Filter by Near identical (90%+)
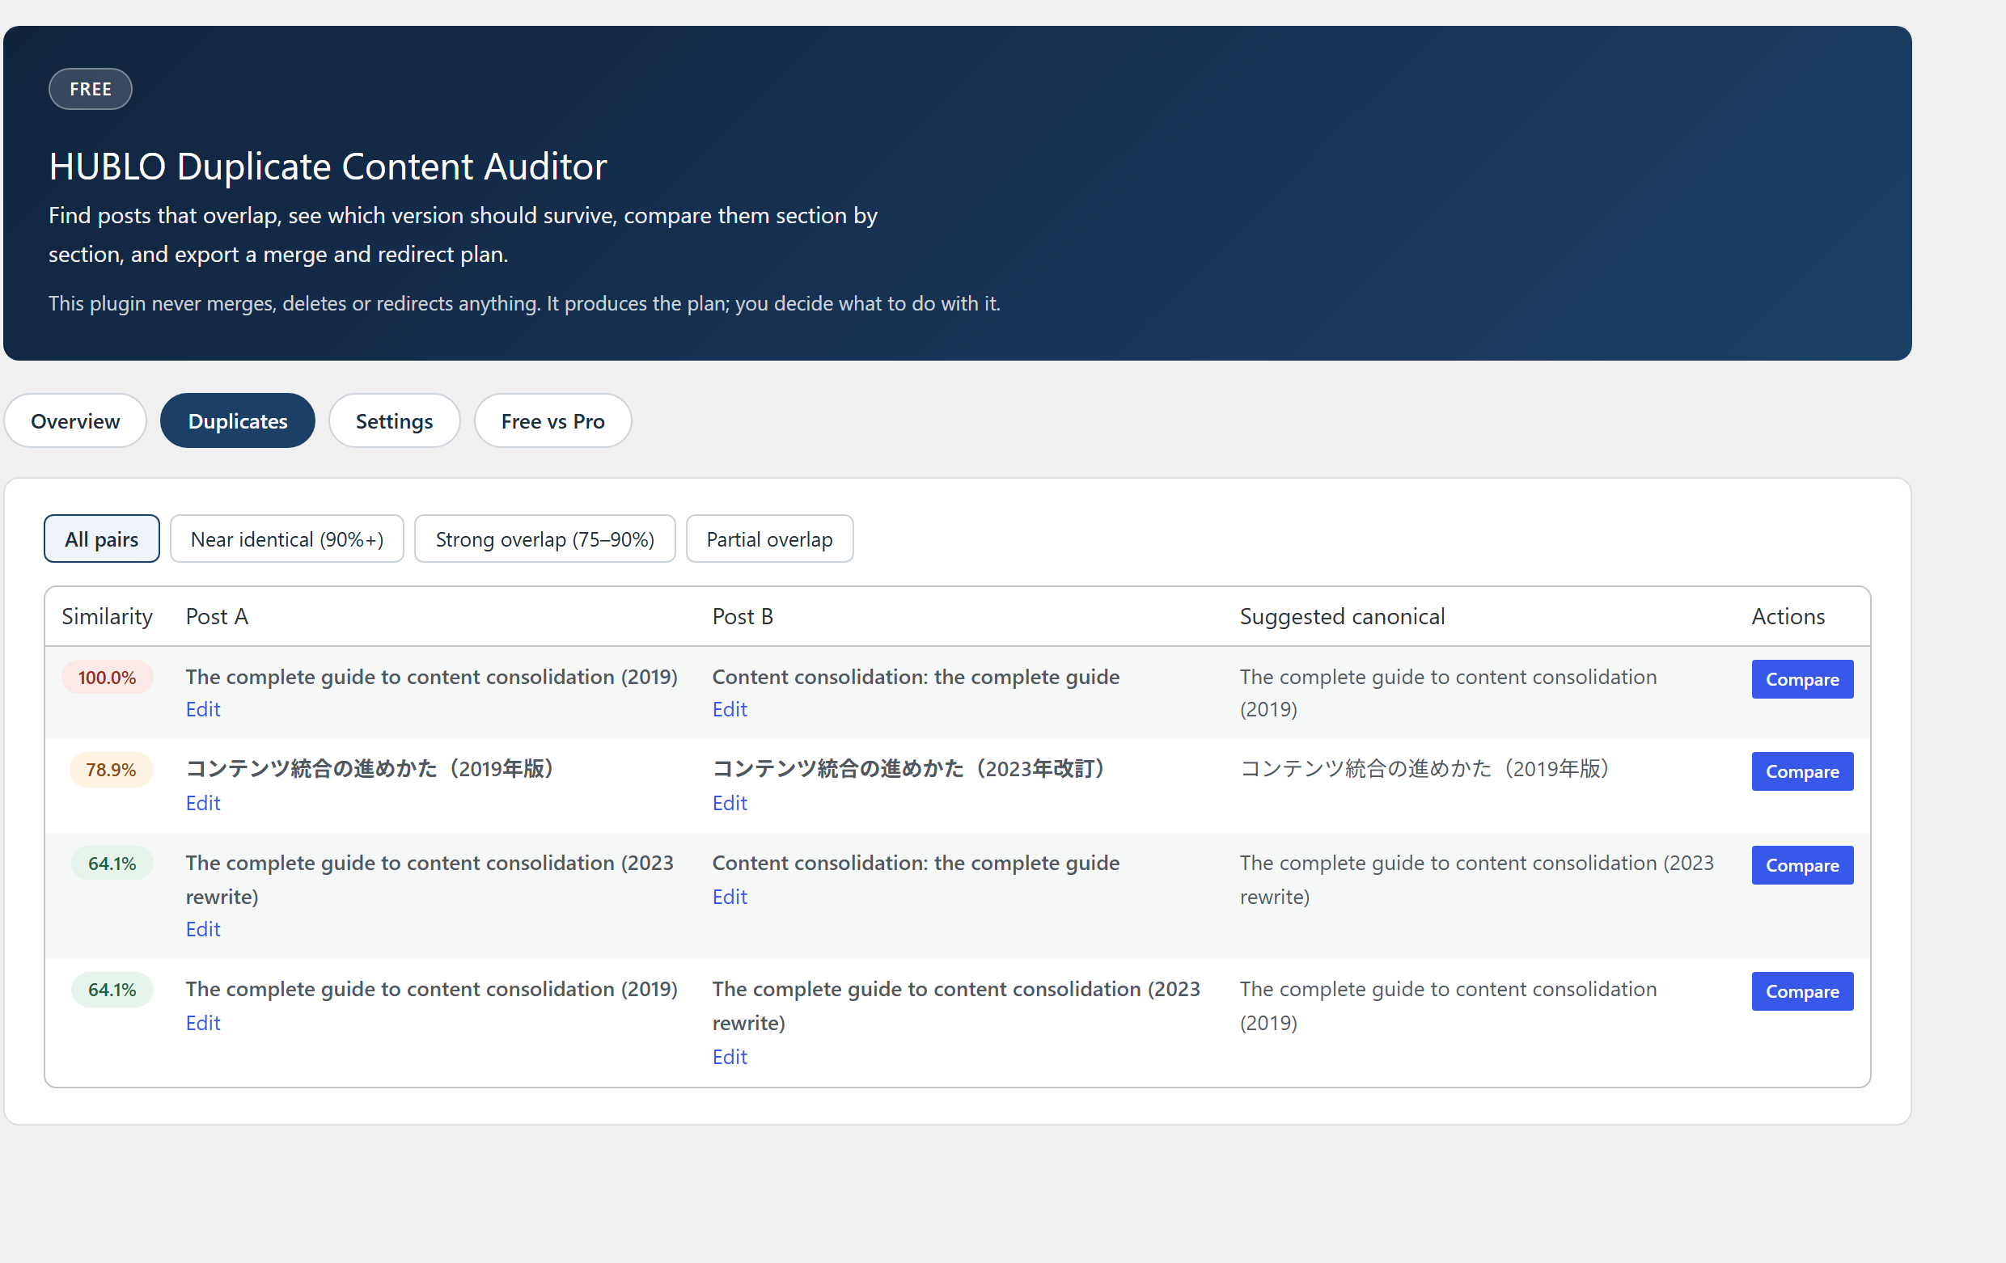The image size is (2006, 1263). tap(286, 539)
